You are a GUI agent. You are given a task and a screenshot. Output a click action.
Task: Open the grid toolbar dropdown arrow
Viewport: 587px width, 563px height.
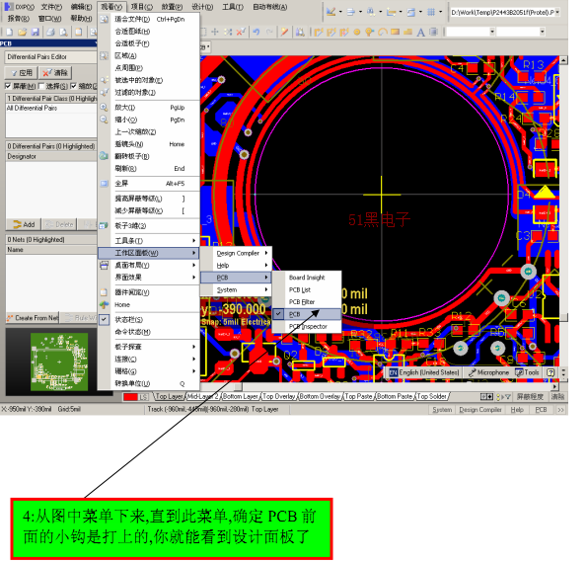(440, 12)
